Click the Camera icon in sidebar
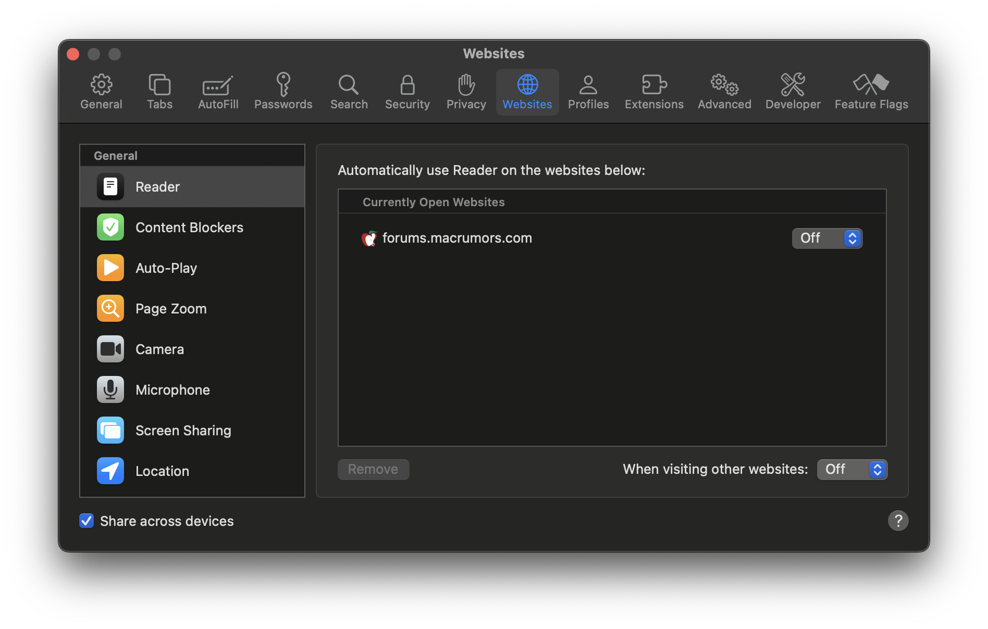The width and height of the screenshot is (988, 629). pos(110,349)
